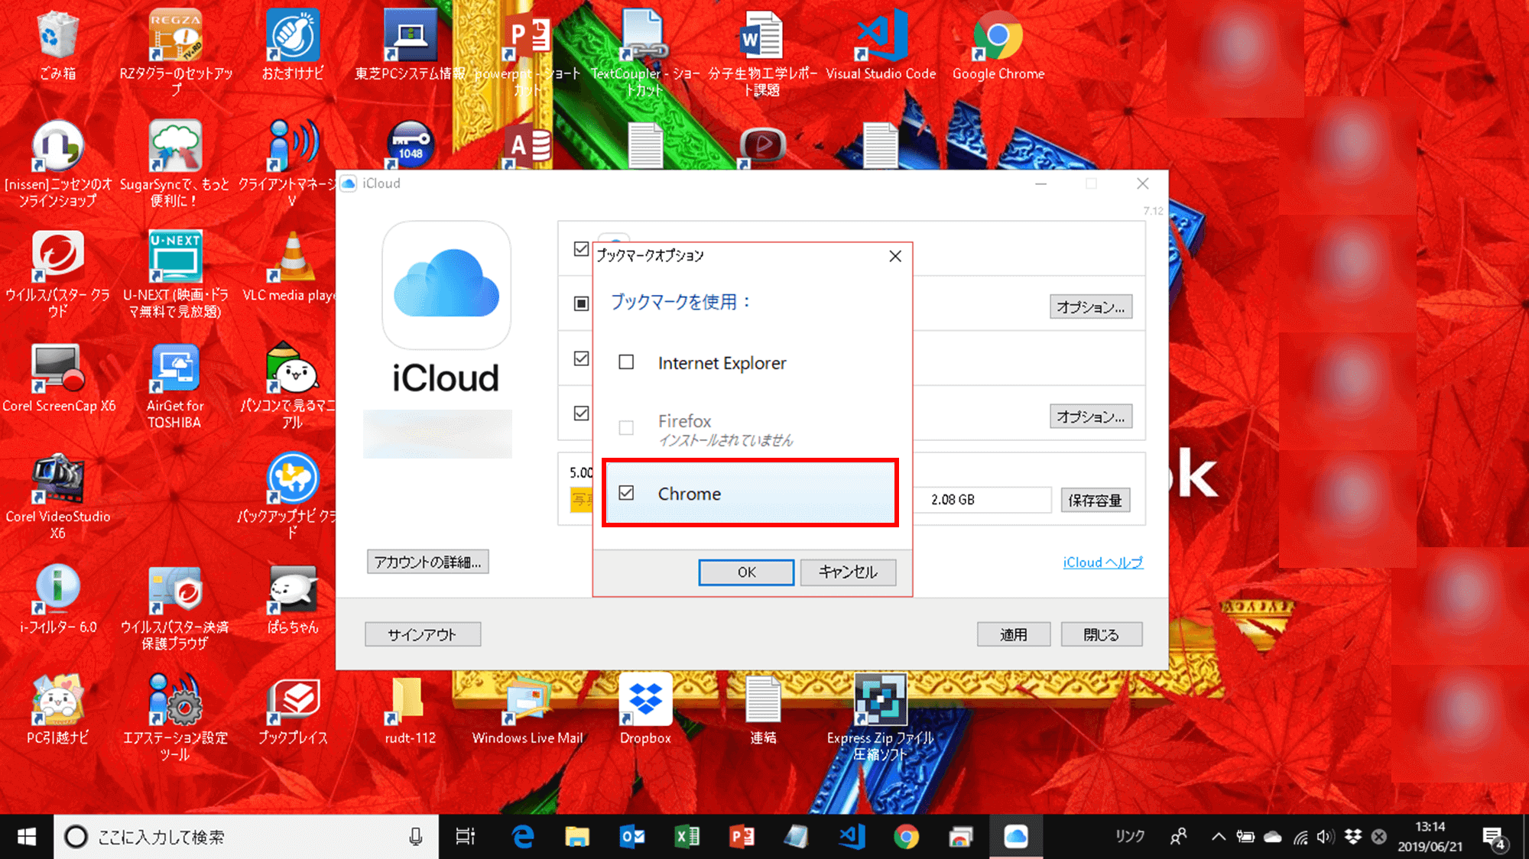Toggle the partially-filled iCloud service checkbox
Image resolution: width=1529 pixels, height=859 pixels.
click(581, 303)
